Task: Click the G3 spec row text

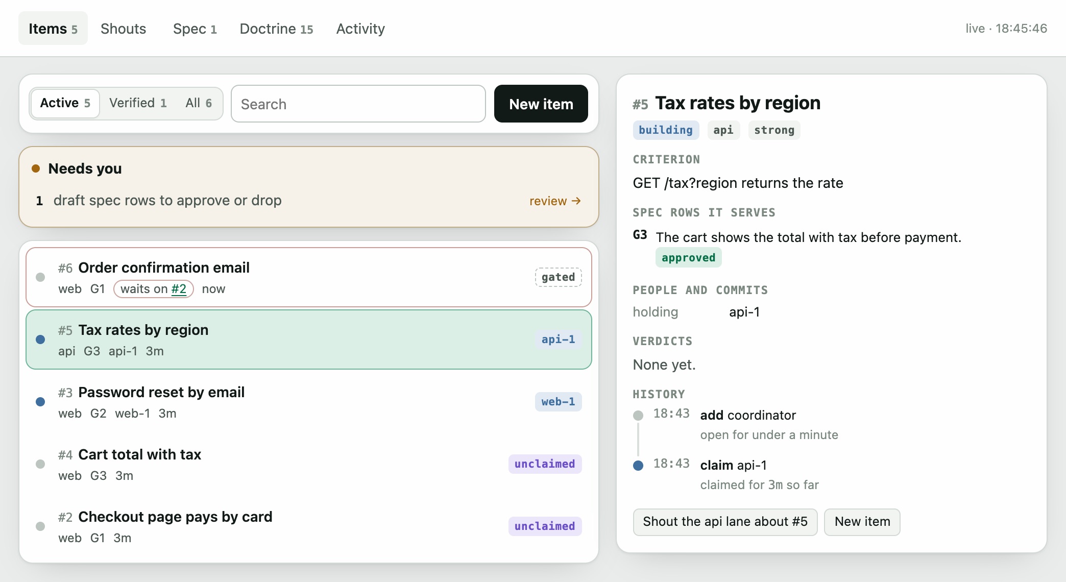Action: (x=808, y=237)
